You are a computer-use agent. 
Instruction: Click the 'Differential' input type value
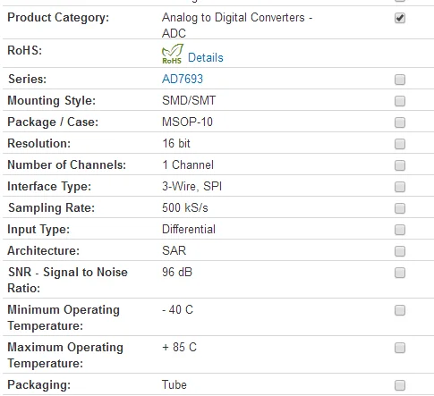point(189,229)
